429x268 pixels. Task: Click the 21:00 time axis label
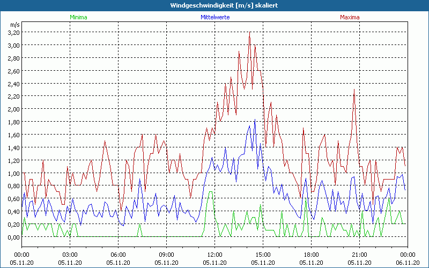359,255
